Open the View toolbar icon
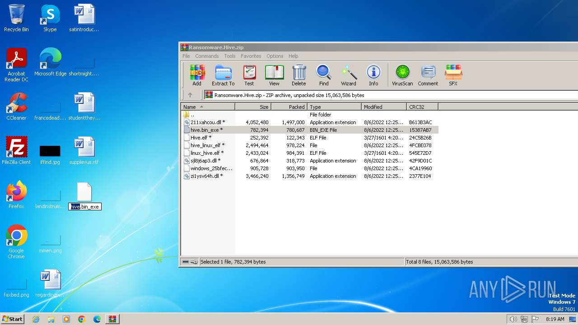Screen dimensions: 578x325 pos(274,75)
